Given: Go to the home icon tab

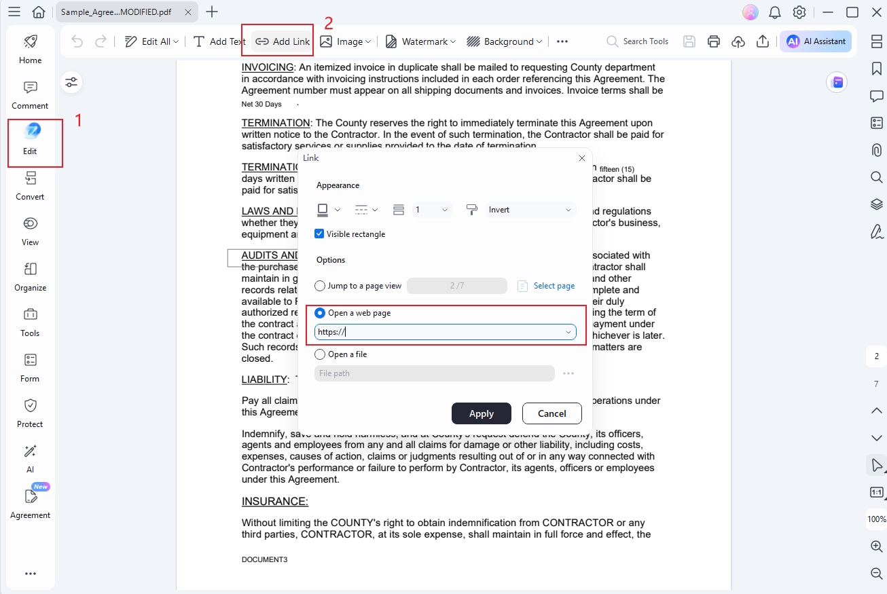Looking at the screenshot, I should click(39, 12).
